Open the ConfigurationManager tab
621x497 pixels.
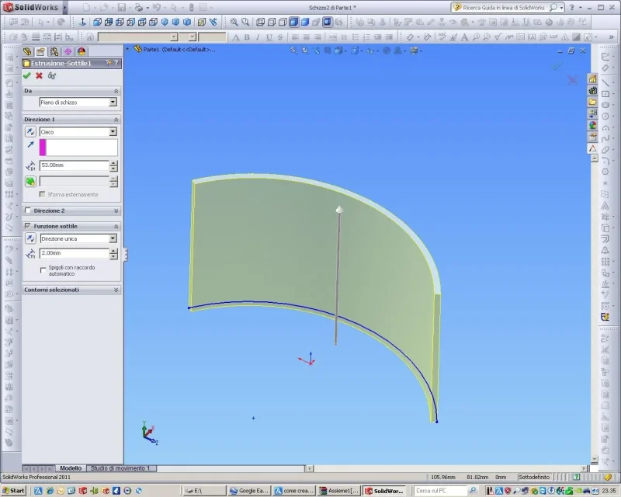tap(54, 51)
